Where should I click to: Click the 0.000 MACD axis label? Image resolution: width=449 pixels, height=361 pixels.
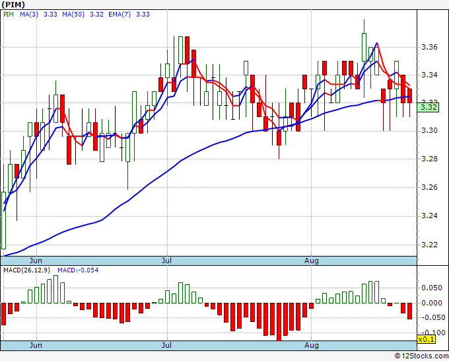pyautogui.click(x=432, y=303)
